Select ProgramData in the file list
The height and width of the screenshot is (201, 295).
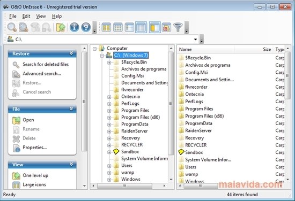(198, 123)
